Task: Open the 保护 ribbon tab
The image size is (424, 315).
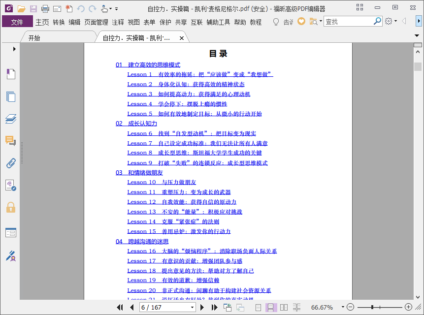Action: coord(165,22)
